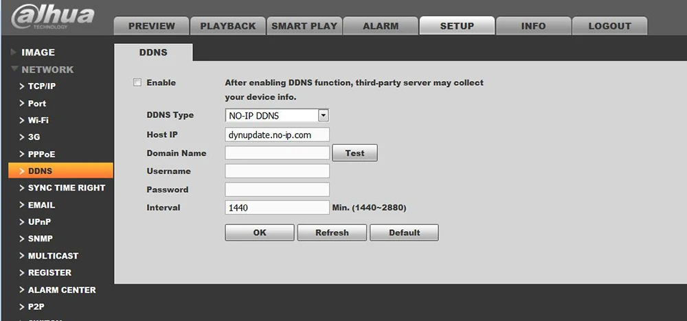Click the Test button
This screenshot has width=687, height=321.
[355, 153]
